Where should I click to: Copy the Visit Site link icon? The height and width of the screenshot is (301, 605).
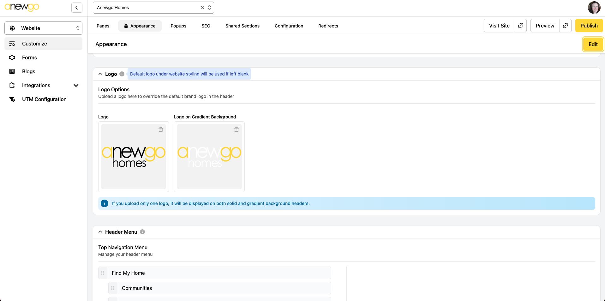(x=521, y=26)
